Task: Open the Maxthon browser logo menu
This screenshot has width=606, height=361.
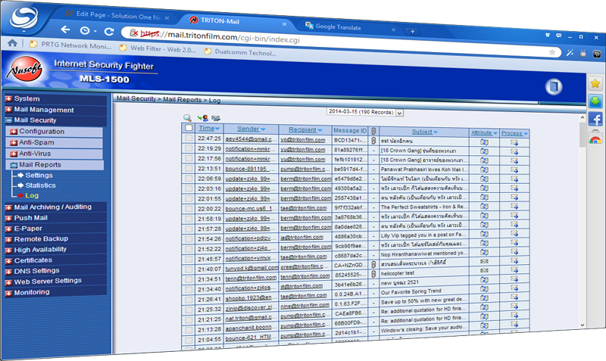Action: (x=24, y=17)
